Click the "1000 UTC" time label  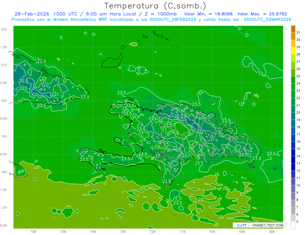pos(65,14)
